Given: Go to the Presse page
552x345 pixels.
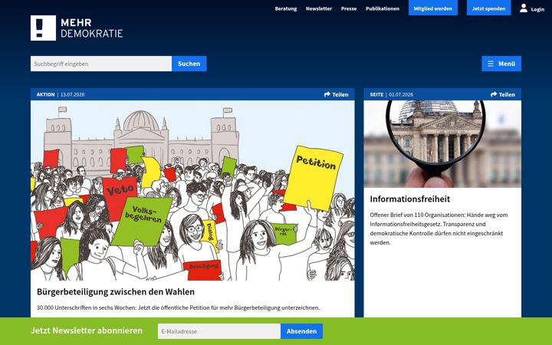Looking at the screenshot, I should tap(349, 8).
